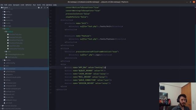The width and height of the screenshot is (196, 110).
Task: Click the yarn.lock file icon
Action: (x=5, y=103)
